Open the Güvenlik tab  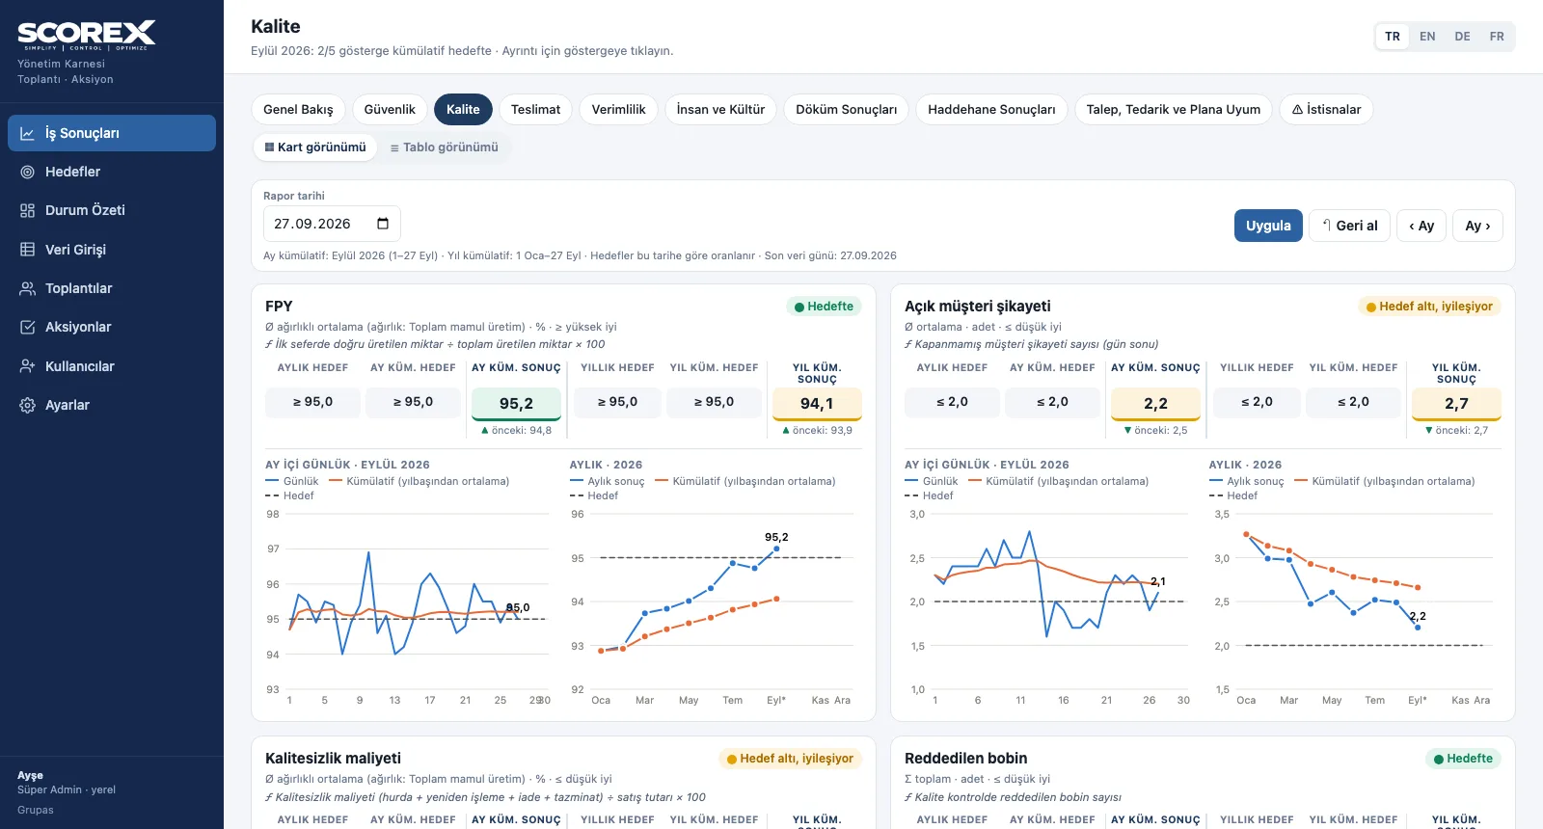point(390,110)
